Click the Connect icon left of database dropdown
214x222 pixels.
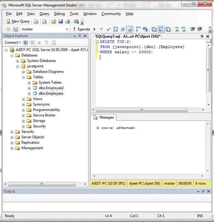tap(9, 29)
